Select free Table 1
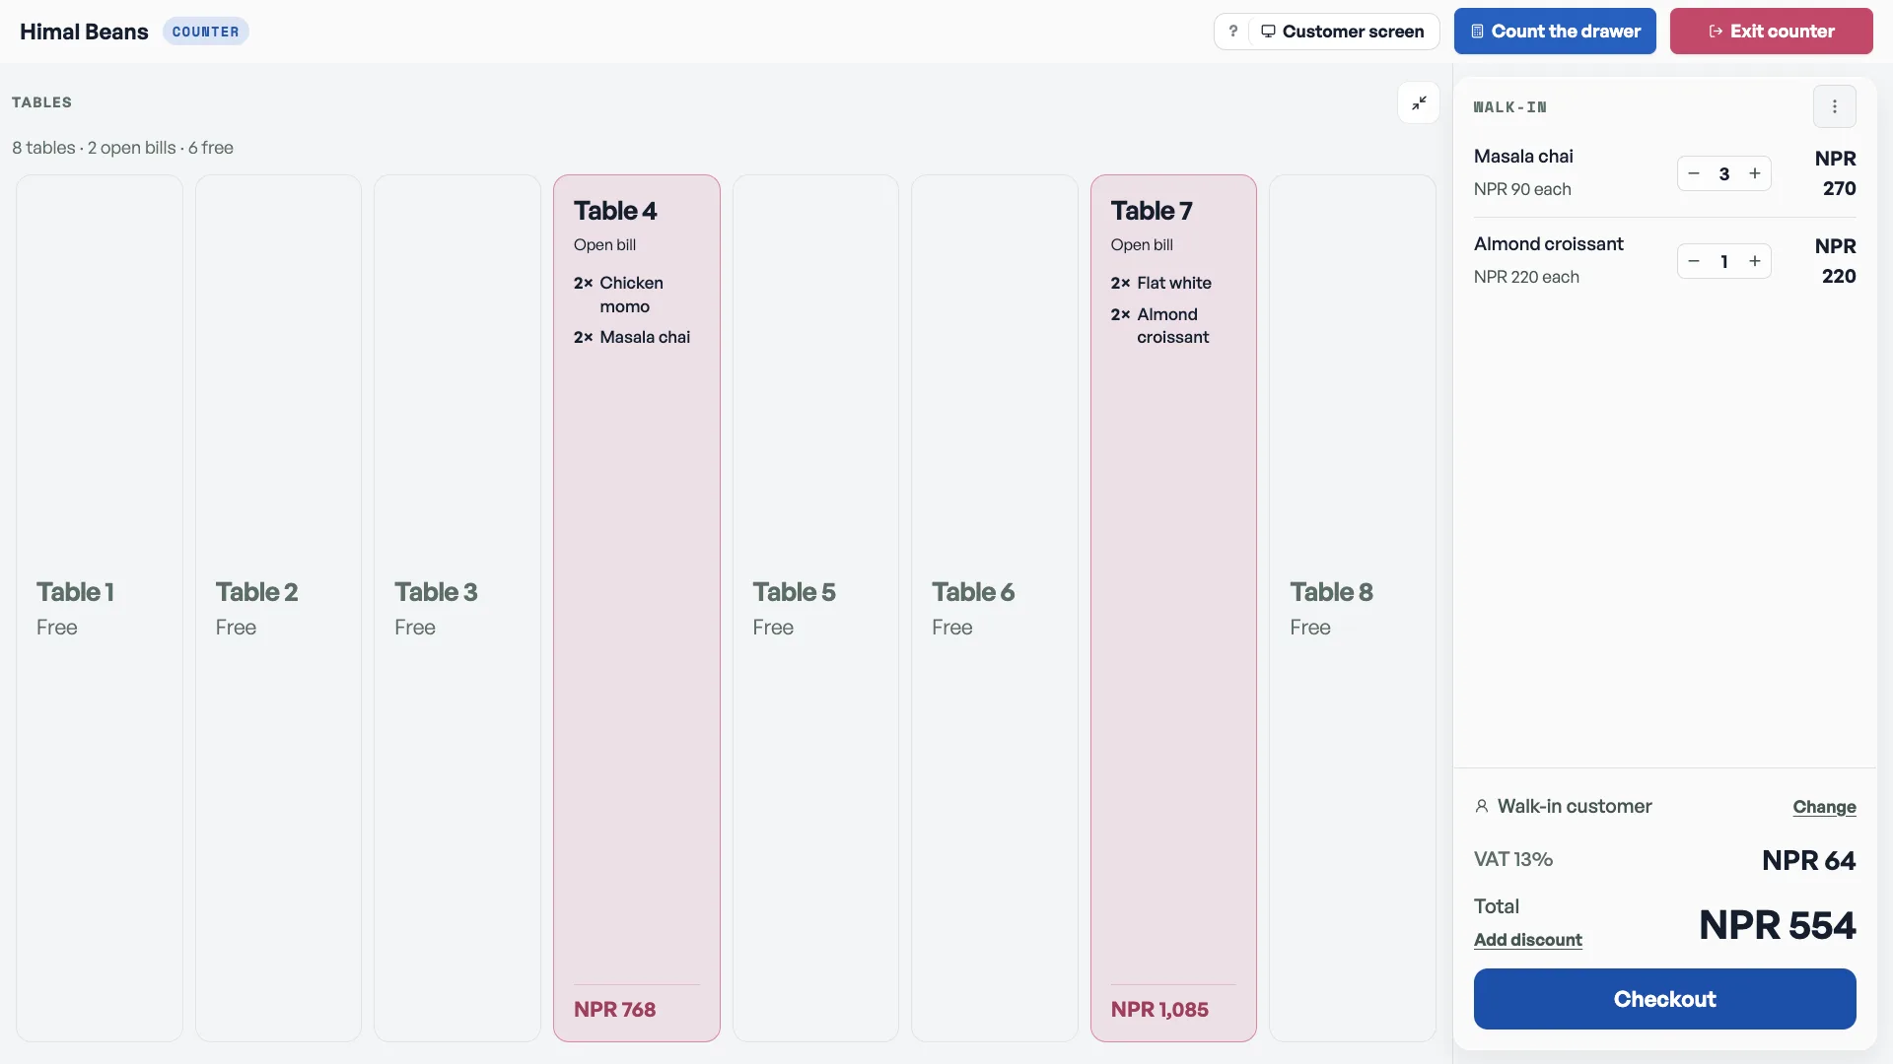Screen dimensions: 1893x1064 click(100, 608)
